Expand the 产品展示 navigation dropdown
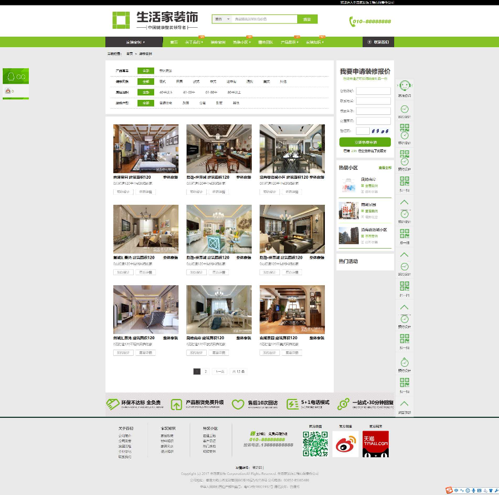499x495 pixels. pyautogui.click(x=289, y=42)
